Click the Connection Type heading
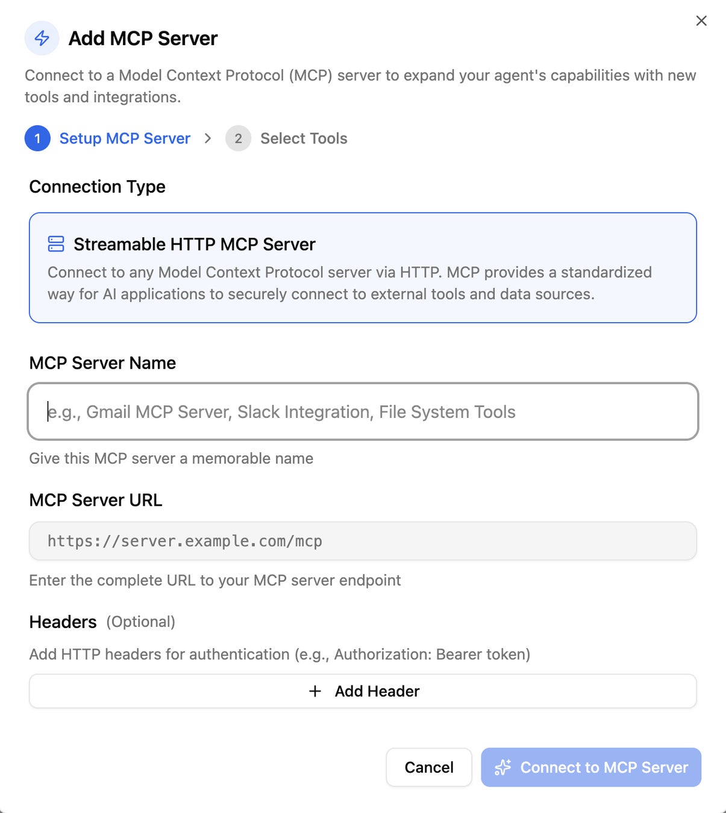 pos(97,187)
